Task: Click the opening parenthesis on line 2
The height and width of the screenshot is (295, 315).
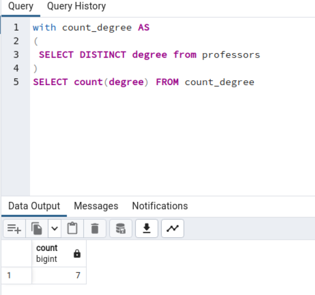Action: [36, 41]
